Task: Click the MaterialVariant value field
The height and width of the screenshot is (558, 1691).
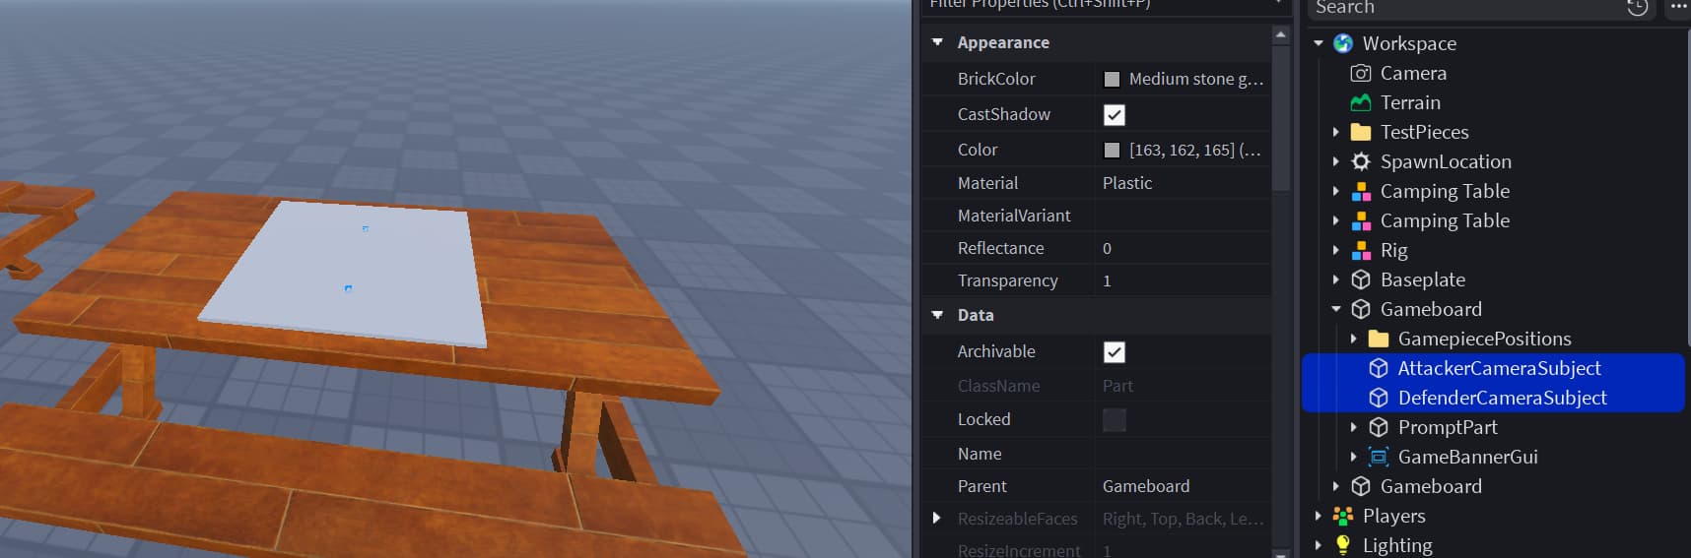Action: (1183, 216)
